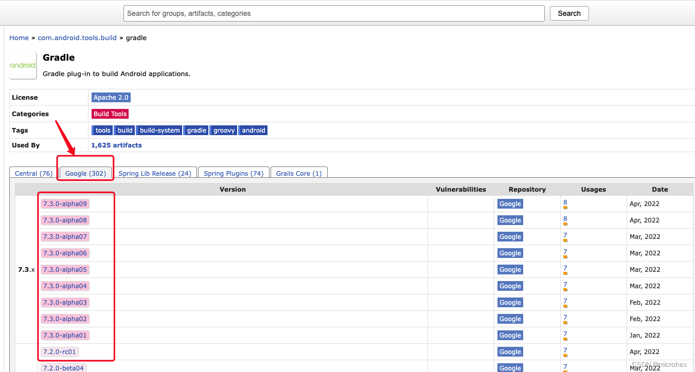Open version 7.3.0-alpha02
Image resolution: width=695 pixels, height=372 pixels.
coord(65,319)
